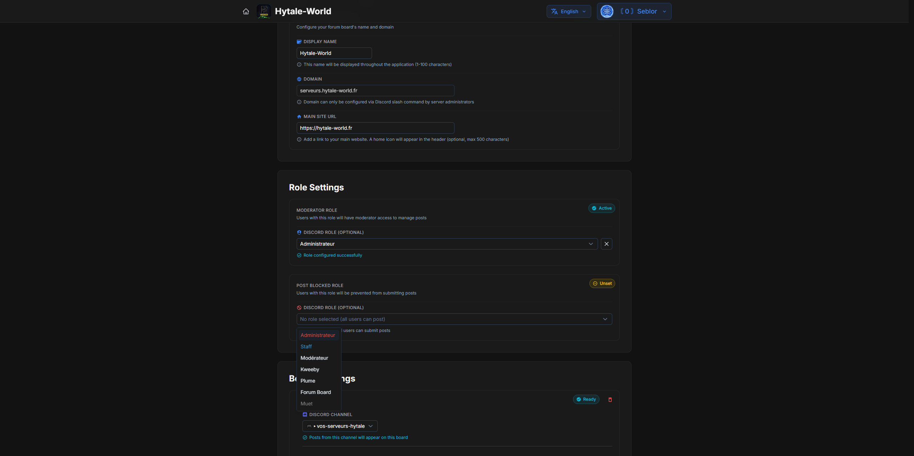Click the Role Settings heading
914x456 pixels.
pos(316,188)
